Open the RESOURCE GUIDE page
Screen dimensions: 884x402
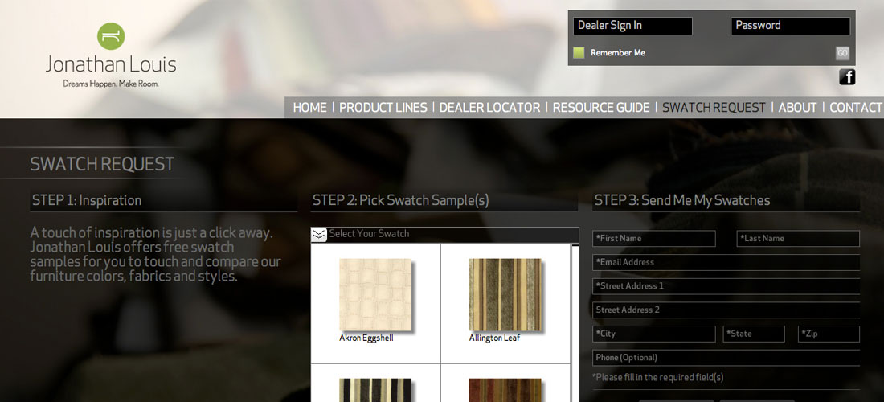pos(601,107)
